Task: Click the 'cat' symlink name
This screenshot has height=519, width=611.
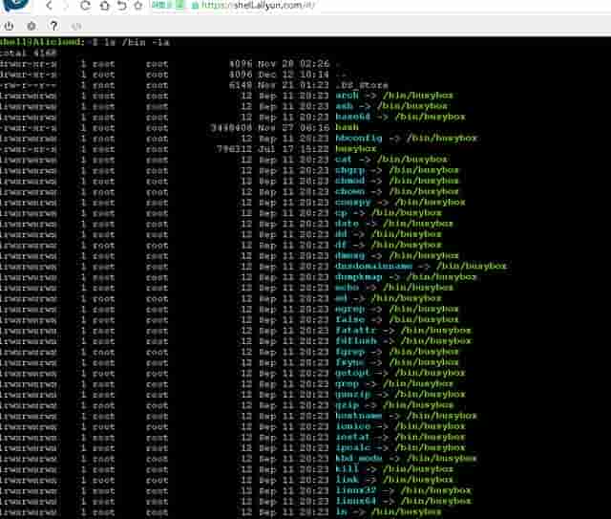Action: pos(344,160)
